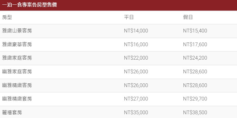The width and height of the screenshot is (237, 118).
Task: Click the 雅緻山景客房 room name
Action: pos(17,31)
